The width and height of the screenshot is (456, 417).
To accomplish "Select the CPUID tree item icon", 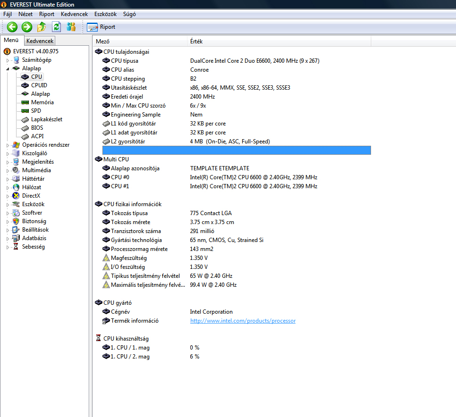I will coord(25,85).
